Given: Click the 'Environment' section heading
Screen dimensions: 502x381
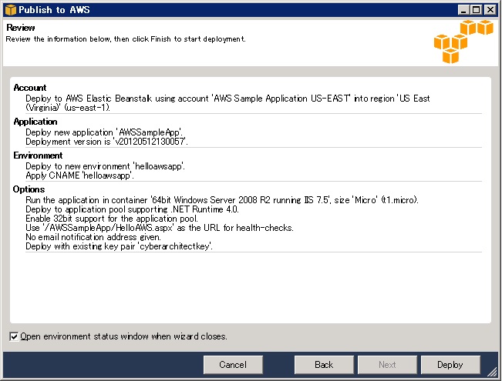Looking at the screenshot, I should click(x=38, y=155).
